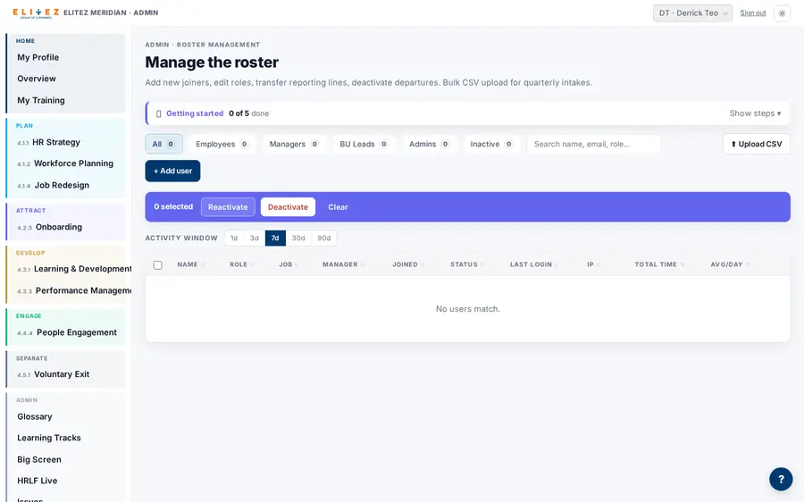804x502 pixels.
Task: Filter by Inactive users
Action: click(491, 144)
